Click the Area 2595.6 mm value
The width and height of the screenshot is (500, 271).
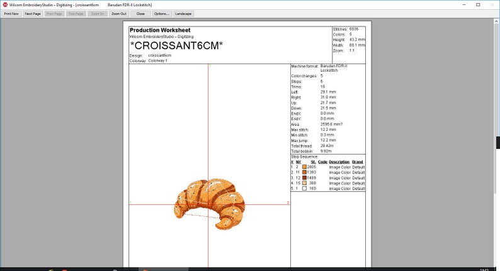coord(332,124)
